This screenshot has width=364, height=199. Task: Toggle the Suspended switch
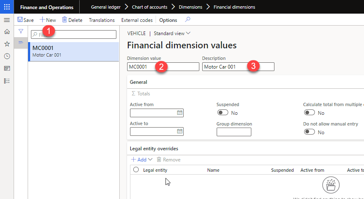[x=223, y=113]
